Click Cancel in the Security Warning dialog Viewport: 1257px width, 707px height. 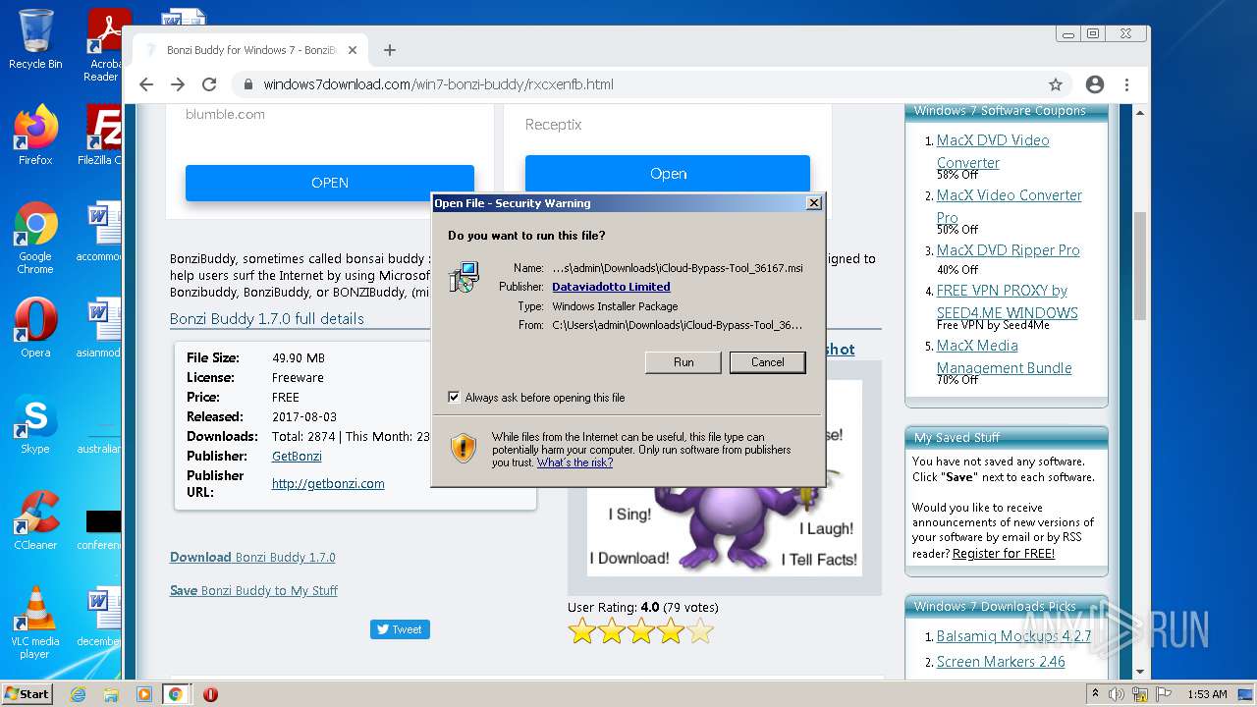point(767,362)
